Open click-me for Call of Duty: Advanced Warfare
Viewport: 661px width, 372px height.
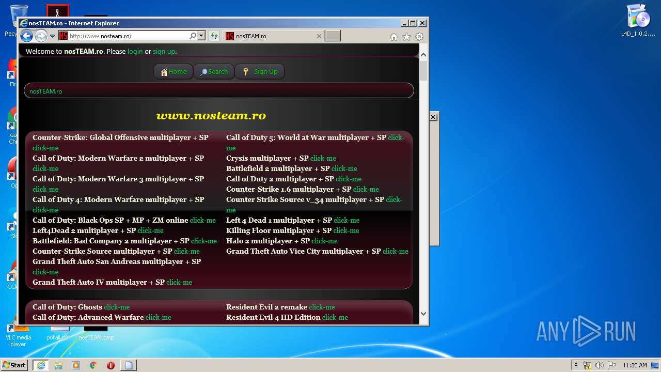[159, 317]
